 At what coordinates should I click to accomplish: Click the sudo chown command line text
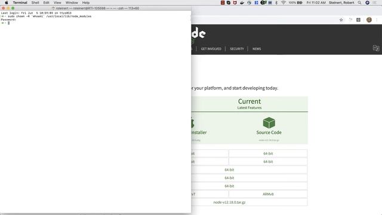point(50,16)
